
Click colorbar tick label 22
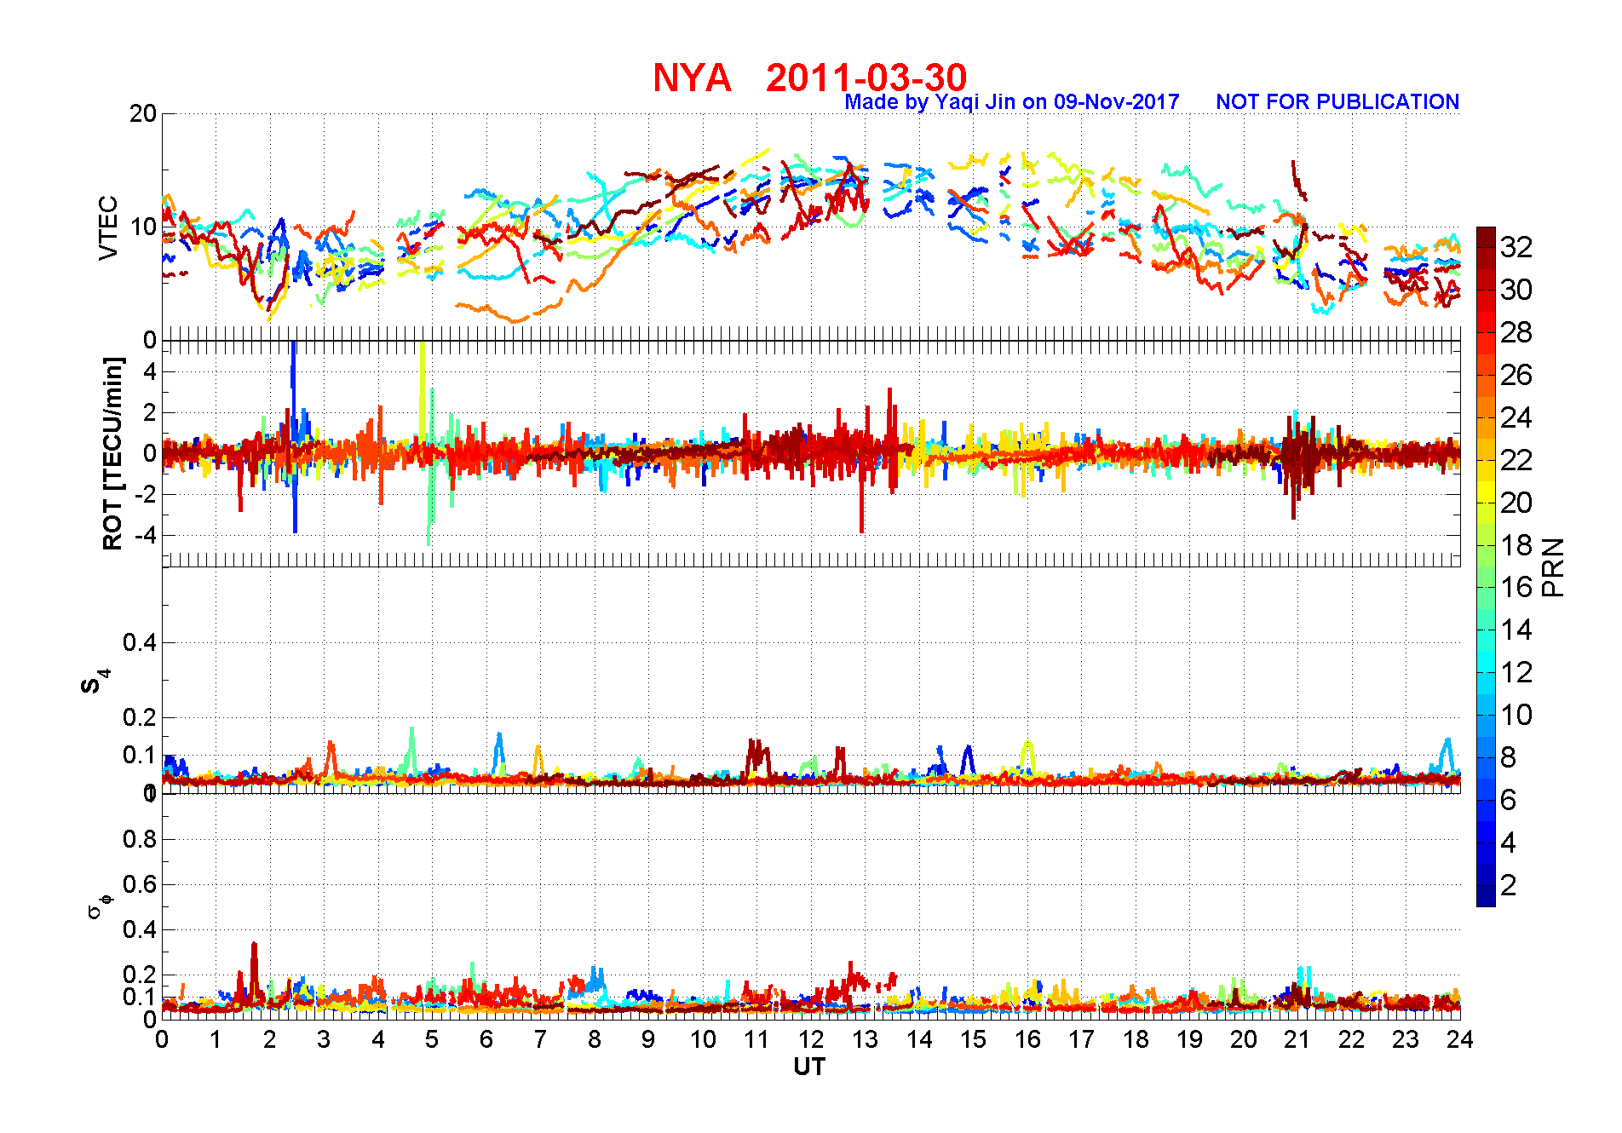click(1516, 460)
